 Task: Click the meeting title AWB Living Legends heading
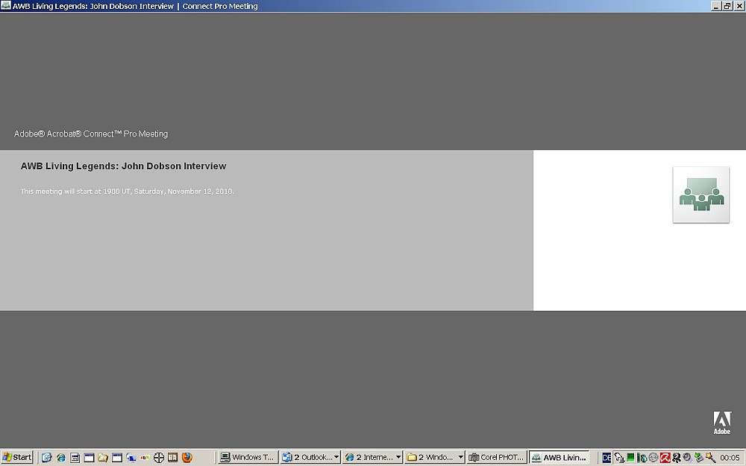pyautogui.click(x=123, y=166)
